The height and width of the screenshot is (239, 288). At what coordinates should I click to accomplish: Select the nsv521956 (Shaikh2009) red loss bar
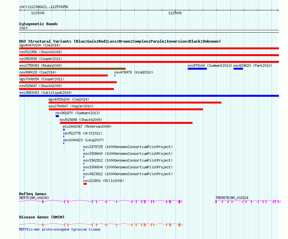[x=149, y=55]
